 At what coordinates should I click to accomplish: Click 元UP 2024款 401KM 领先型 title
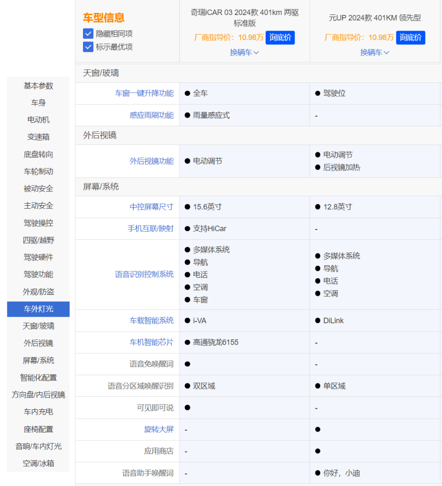[375, 18]
